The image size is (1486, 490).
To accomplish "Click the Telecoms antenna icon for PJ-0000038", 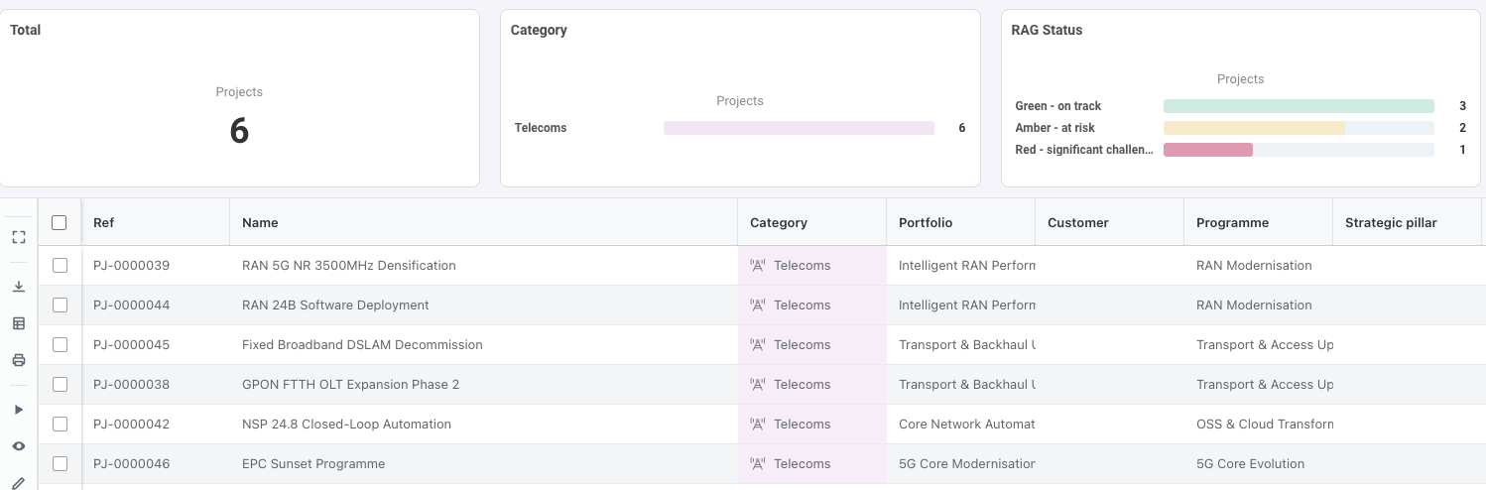I will [758, 385].
